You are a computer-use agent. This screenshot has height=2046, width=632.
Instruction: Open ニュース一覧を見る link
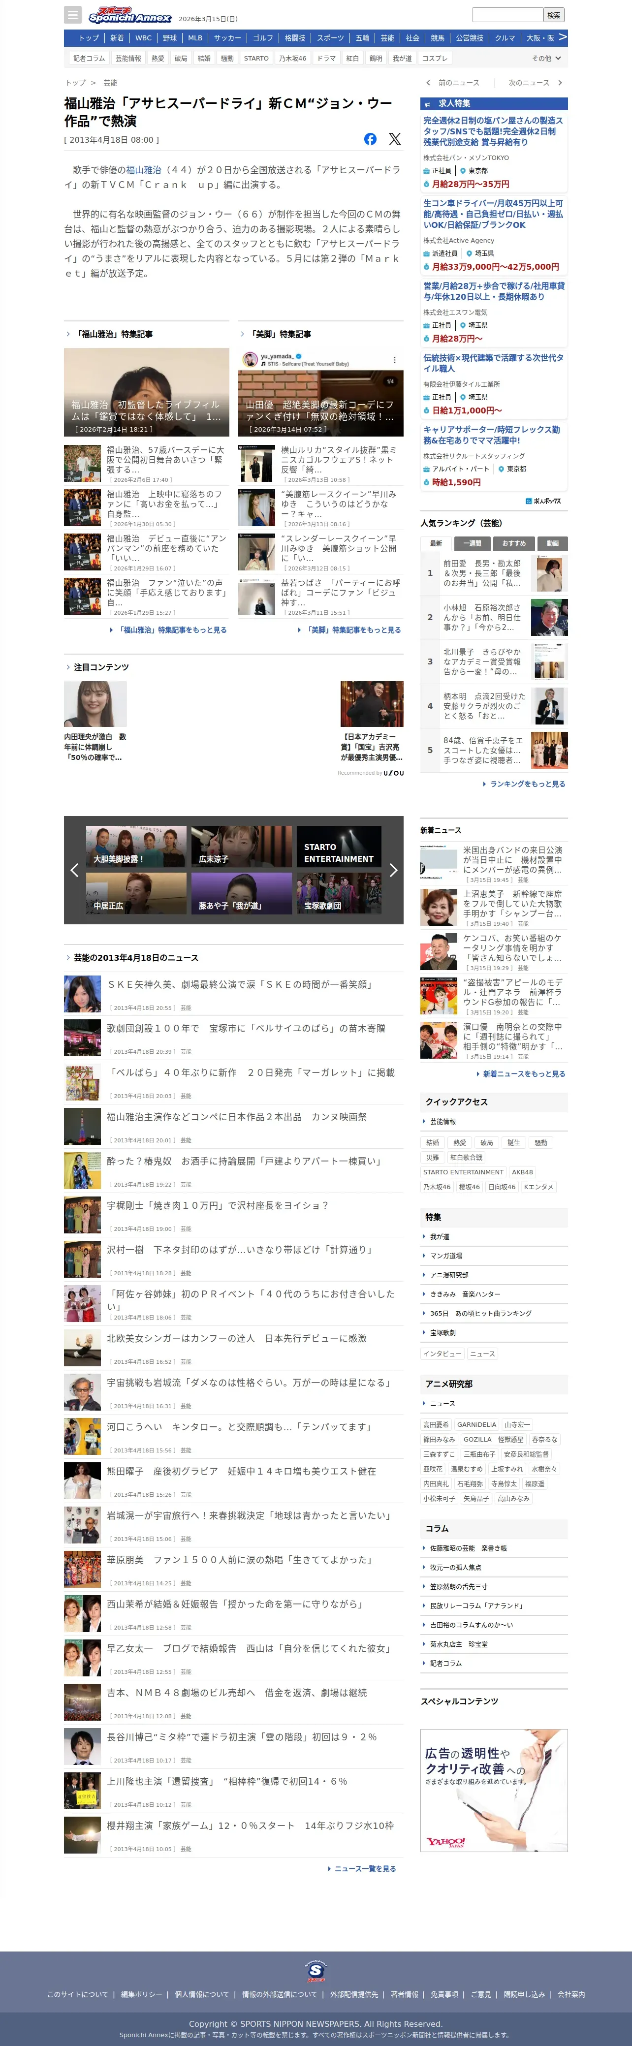click(x=361, y=1869)
